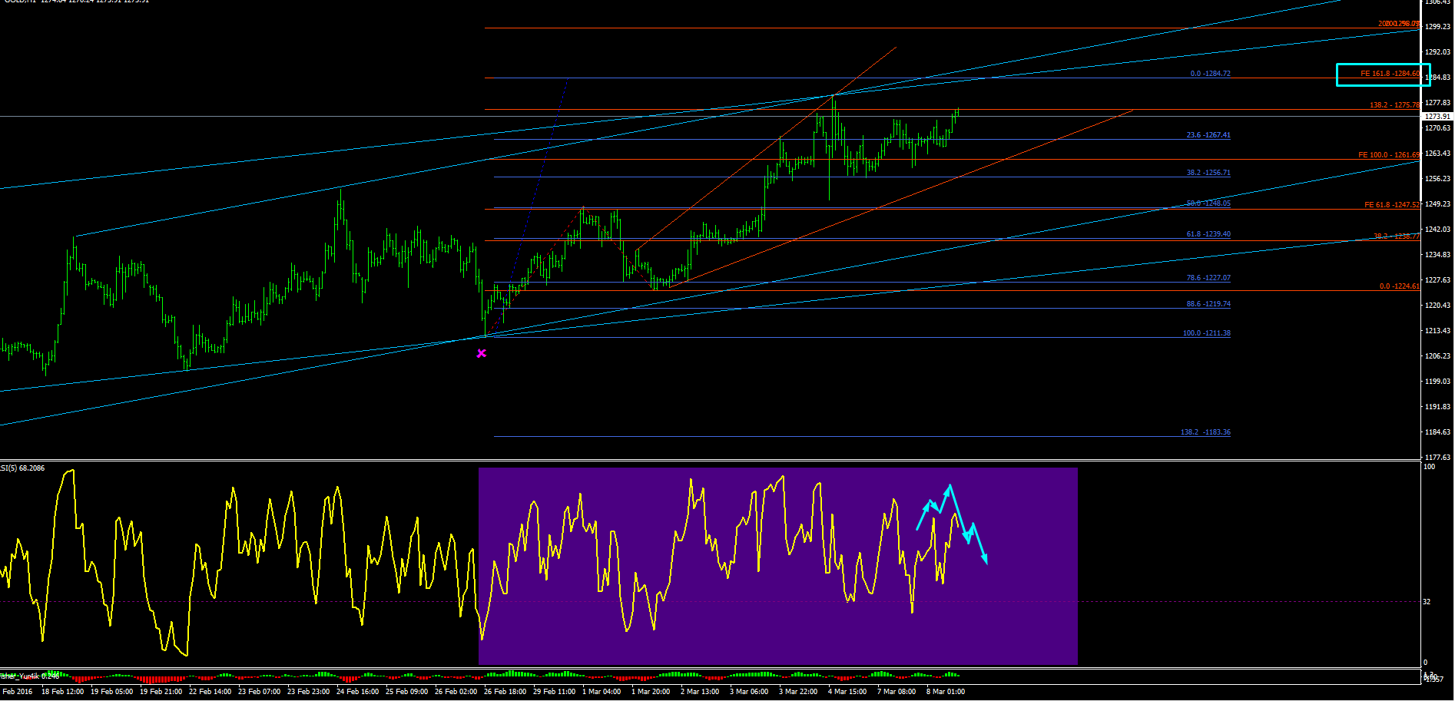The image size is (1455, 701).
Task: Click the 26 Feb 18:00 time label
Action: tap(505, 692)
